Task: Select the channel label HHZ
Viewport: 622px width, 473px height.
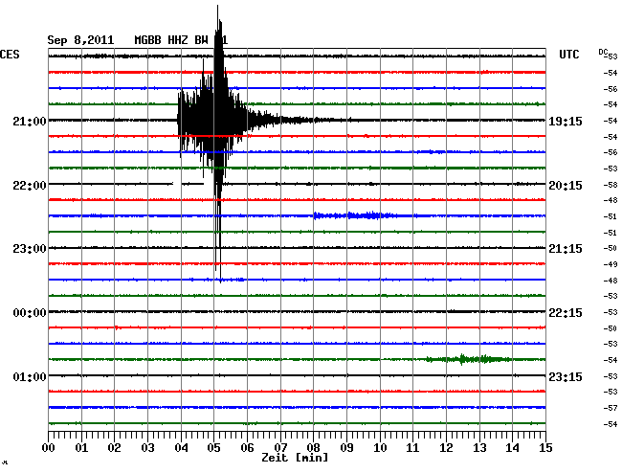Action: (178, 40)
